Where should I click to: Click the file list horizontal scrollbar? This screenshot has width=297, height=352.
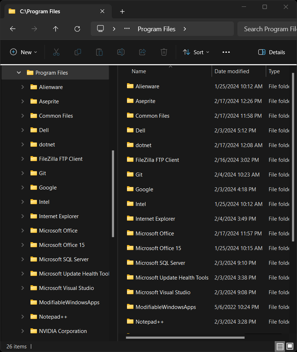tap(185, 337)
